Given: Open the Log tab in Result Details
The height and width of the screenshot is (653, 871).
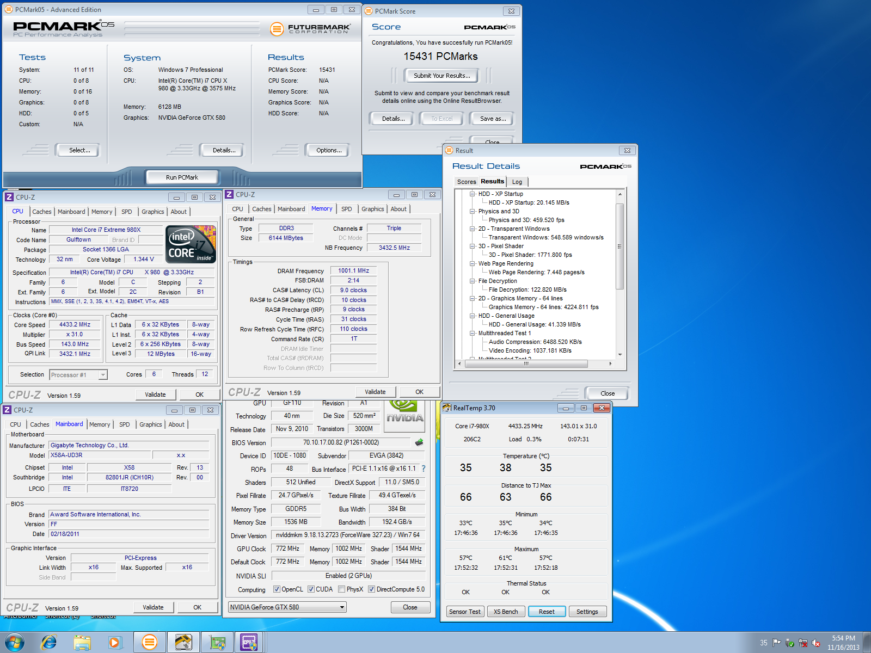Looking at the screenshot, I should (x=517, y=182).
